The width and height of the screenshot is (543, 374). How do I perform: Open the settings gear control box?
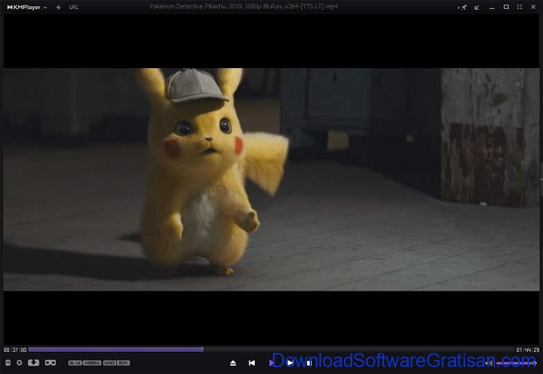pos(19,363)
